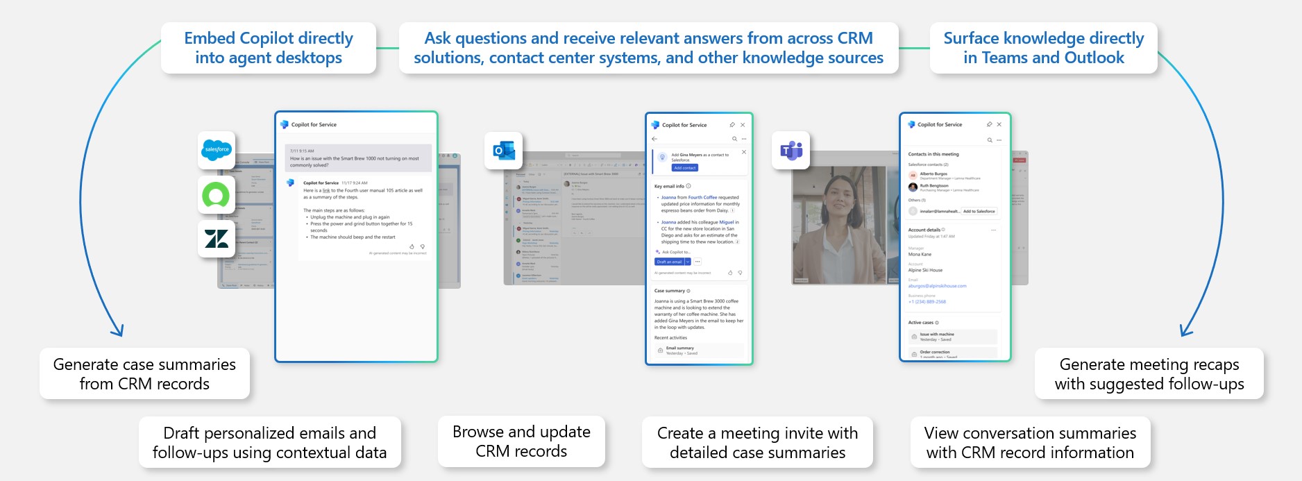Click the Account details info icon
Screen dimensions: 1302x481
pos(944,230)
